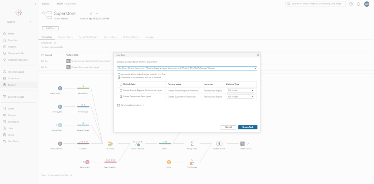Check Create 'Annual Regional Performance.hyper' checkbox

coord(121,90)
